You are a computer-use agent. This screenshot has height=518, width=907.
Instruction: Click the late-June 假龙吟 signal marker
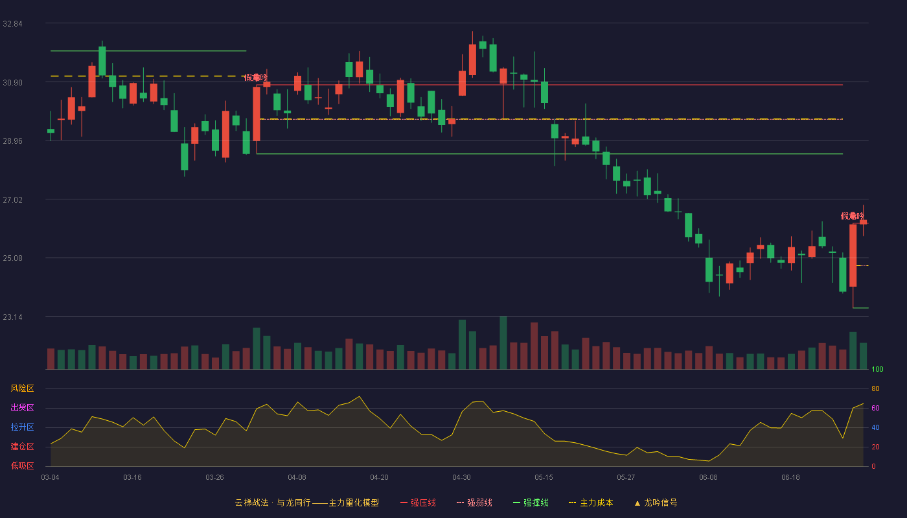[x=853, y=216]
